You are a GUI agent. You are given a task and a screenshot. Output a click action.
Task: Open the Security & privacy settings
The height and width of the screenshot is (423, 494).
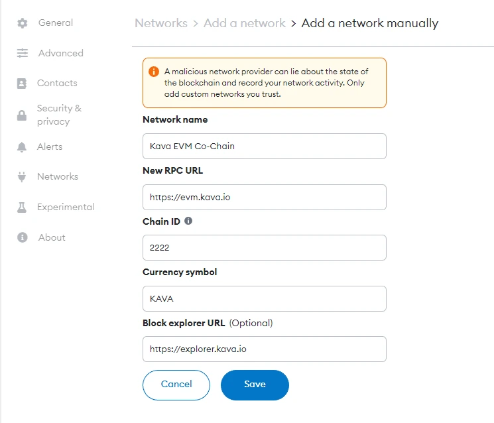59,115
